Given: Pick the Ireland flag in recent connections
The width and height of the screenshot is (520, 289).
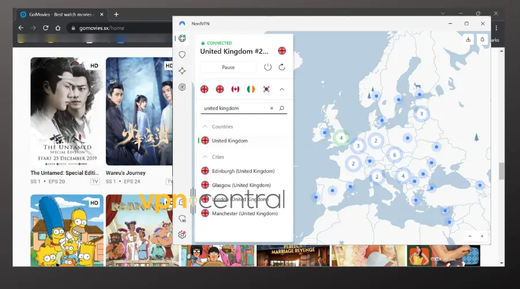Looking at the screenshot, I should click(x=251, y=89).
